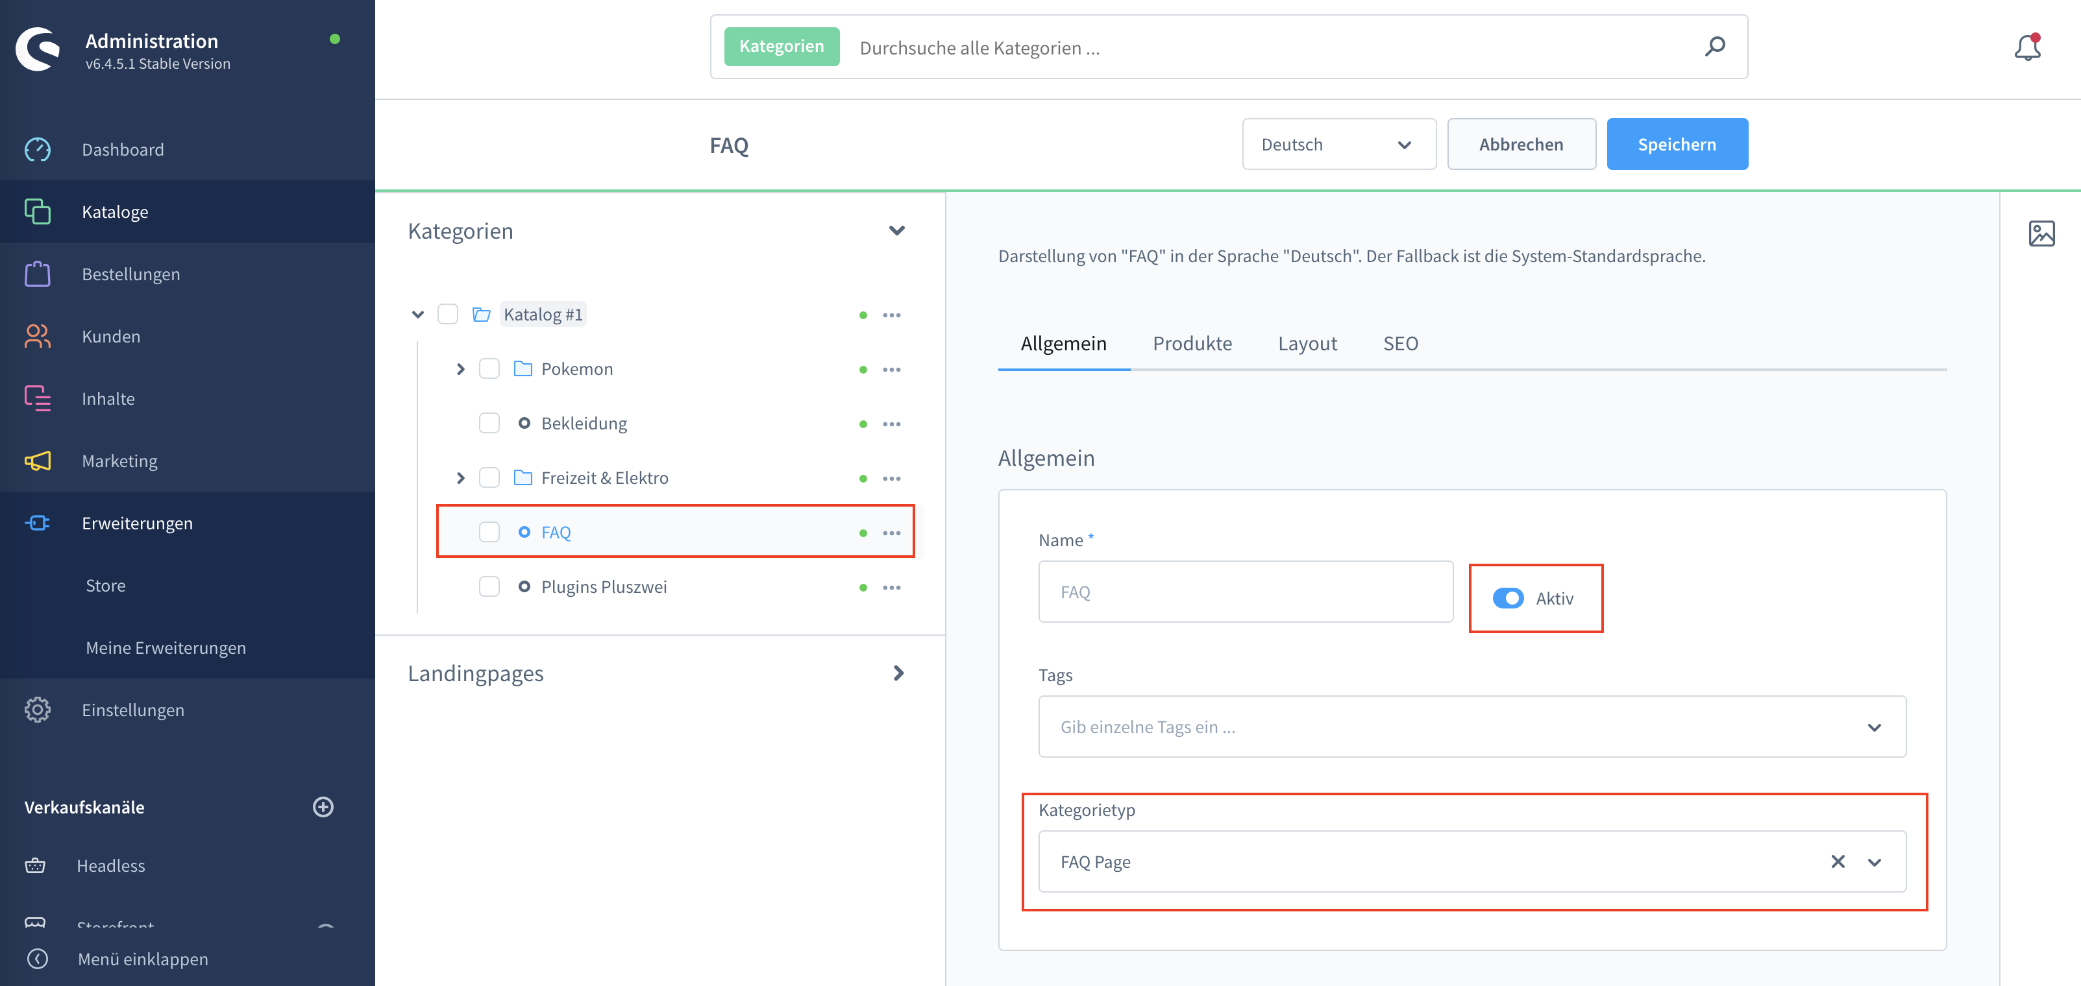This screenshot has width=2081, height=986.
Task: Click the Bestellungen bag icon
Action: pos(37,274)
